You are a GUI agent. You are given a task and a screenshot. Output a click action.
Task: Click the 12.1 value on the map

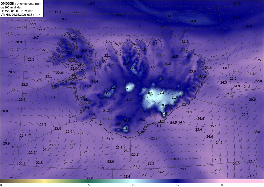pos(109,93)
